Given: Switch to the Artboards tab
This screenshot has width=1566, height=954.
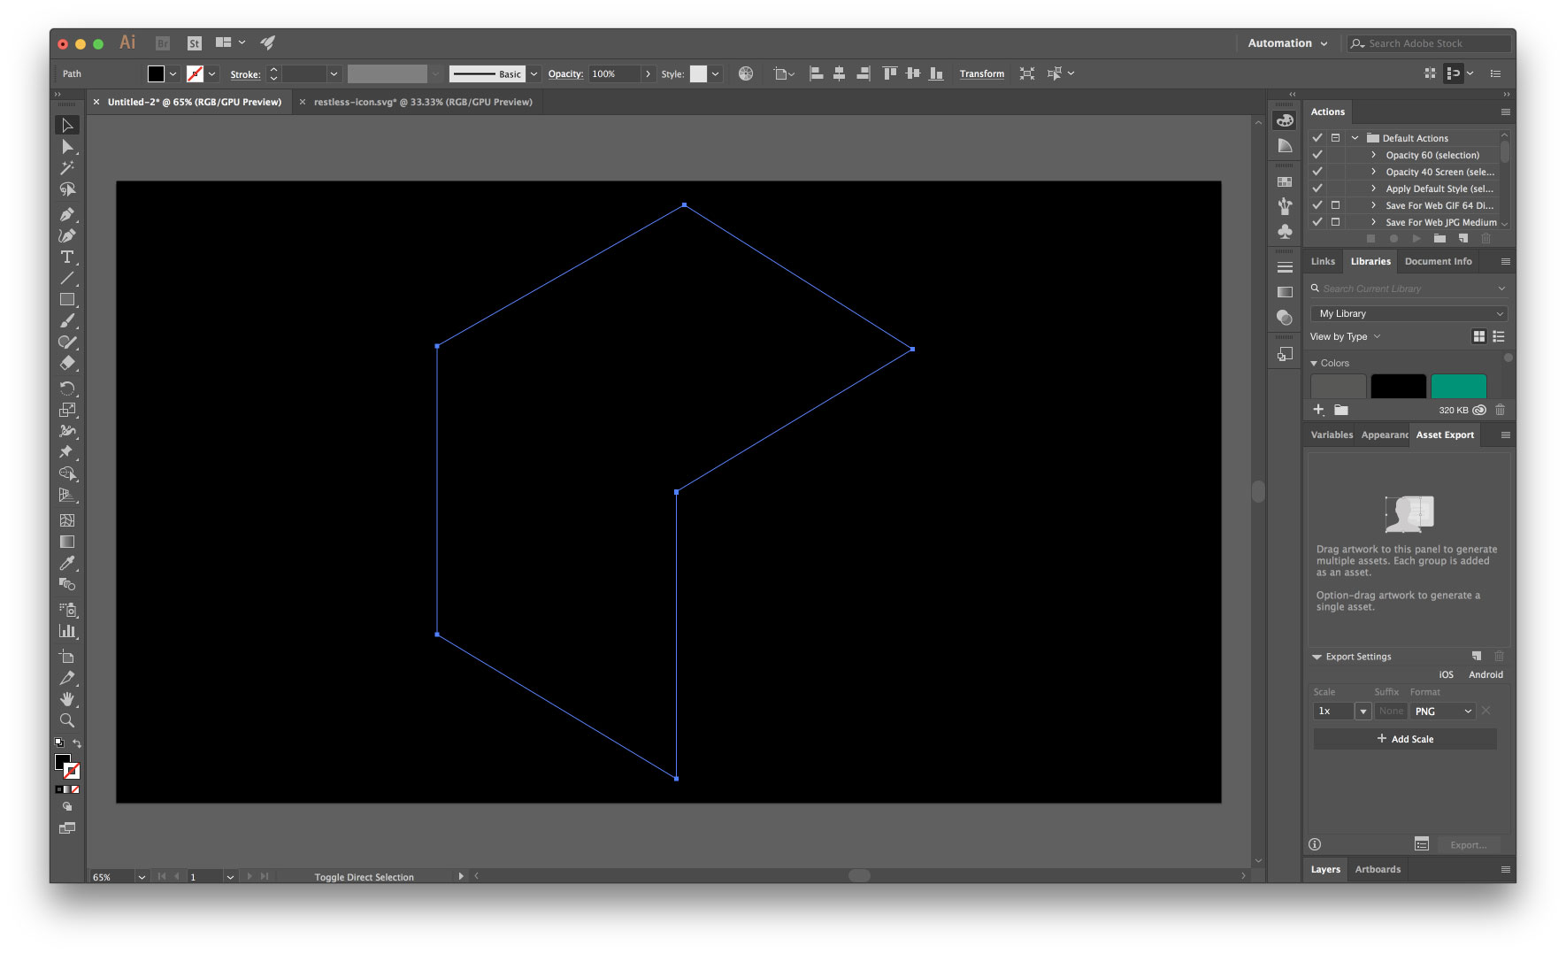Looking at the screenshot, I should (x=1378, y=869).
